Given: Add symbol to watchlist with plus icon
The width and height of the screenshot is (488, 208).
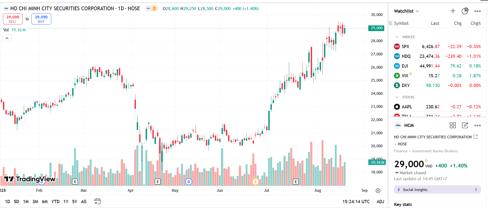Looking at the screenshot, I should (x=453, y=11).
